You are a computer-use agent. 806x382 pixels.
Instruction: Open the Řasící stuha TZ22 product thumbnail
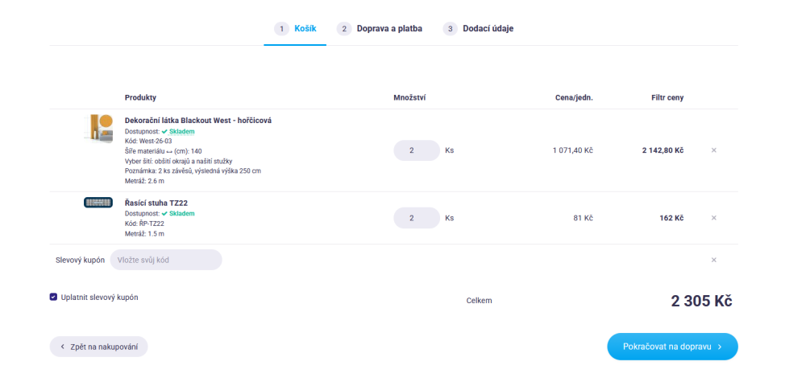(x=98, y=203)
